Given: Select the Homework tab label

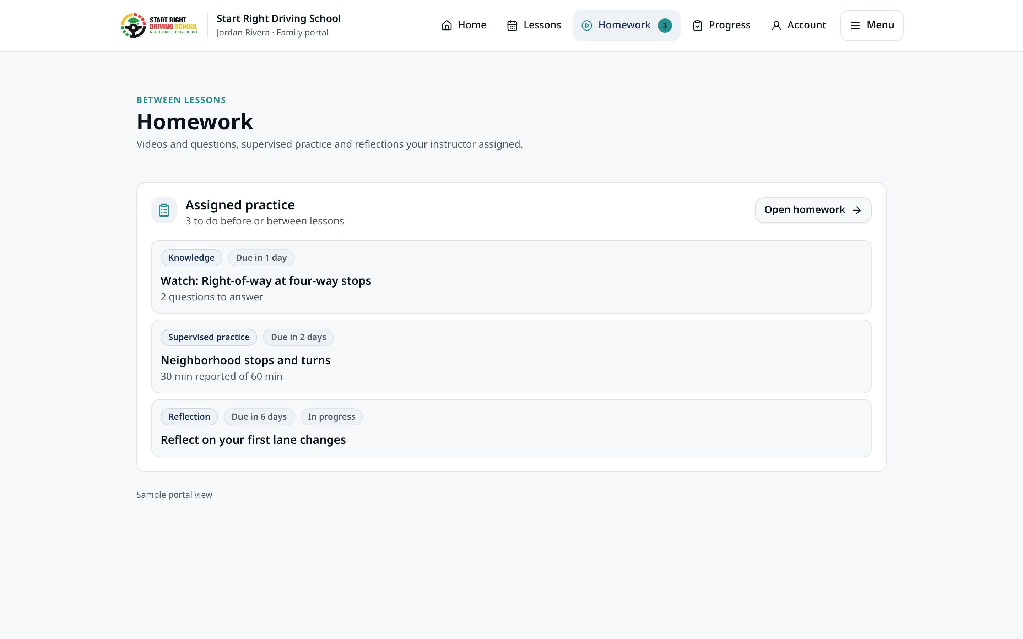Looking at the screenshot, I should (624, 25).
